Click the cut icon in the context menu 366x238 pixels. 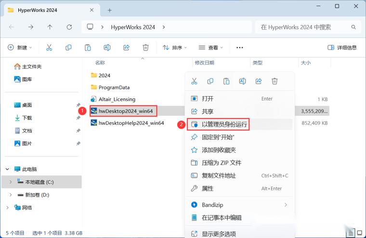pos(195,81)
